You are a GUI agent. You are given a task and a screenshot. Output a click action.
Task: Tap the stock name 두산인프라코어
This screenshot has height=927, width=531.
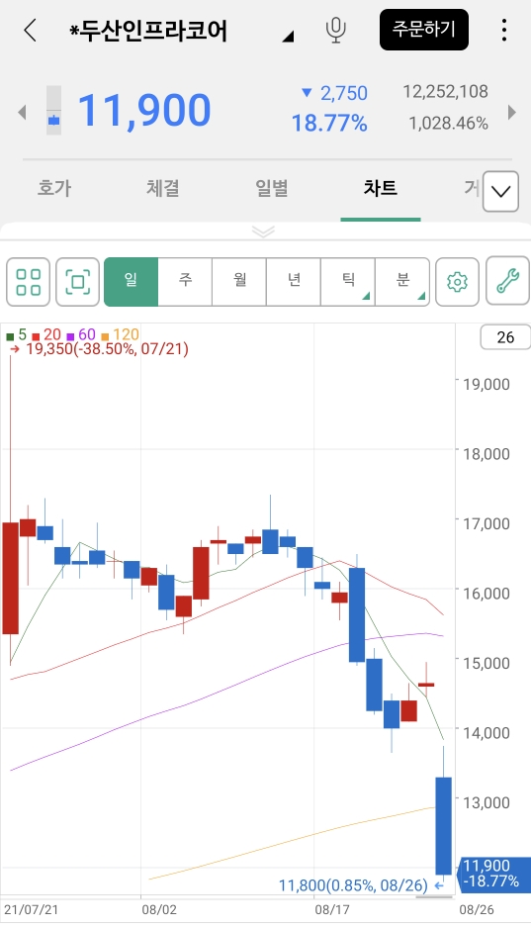point(149,31)
